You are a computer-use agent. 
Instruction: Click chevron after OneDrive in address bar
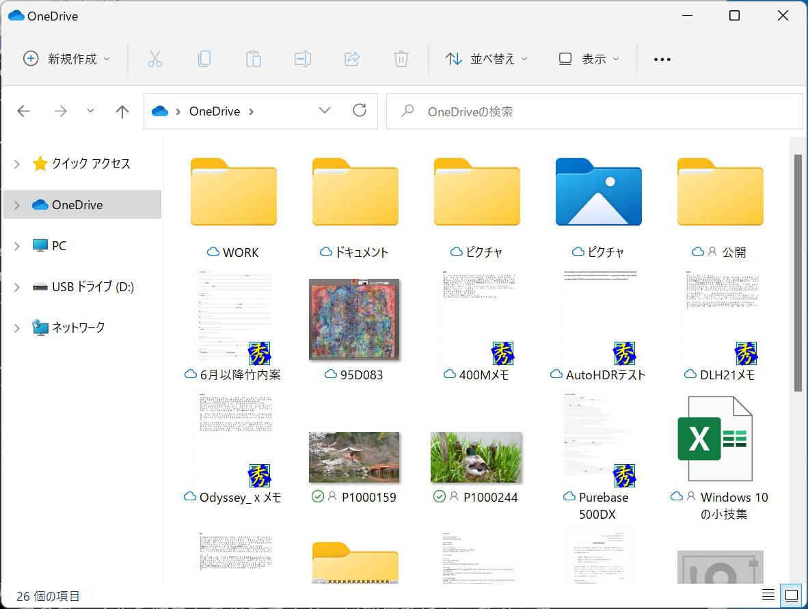pyautogui.click(x=252, y=111)
